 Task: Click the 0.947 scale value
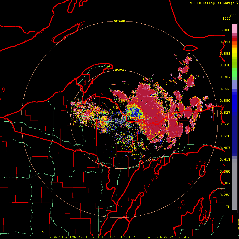225,42
